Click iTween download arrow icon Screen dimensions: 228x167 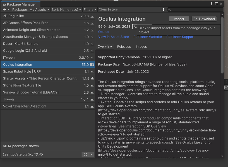coord(92,58)
